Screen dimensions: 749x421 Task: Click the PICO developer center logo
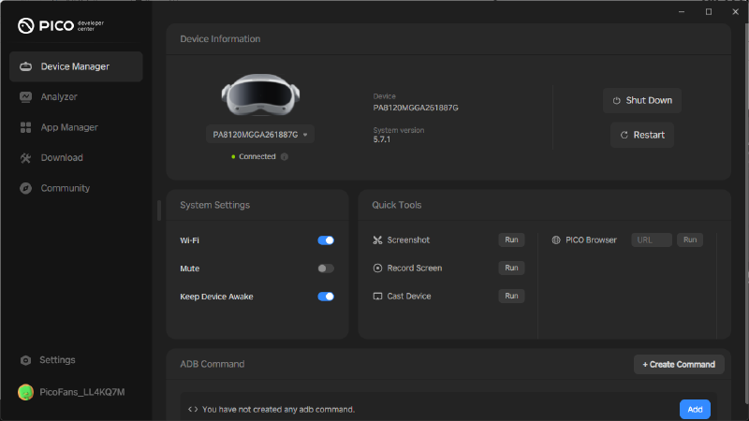(x=61, y=25)
